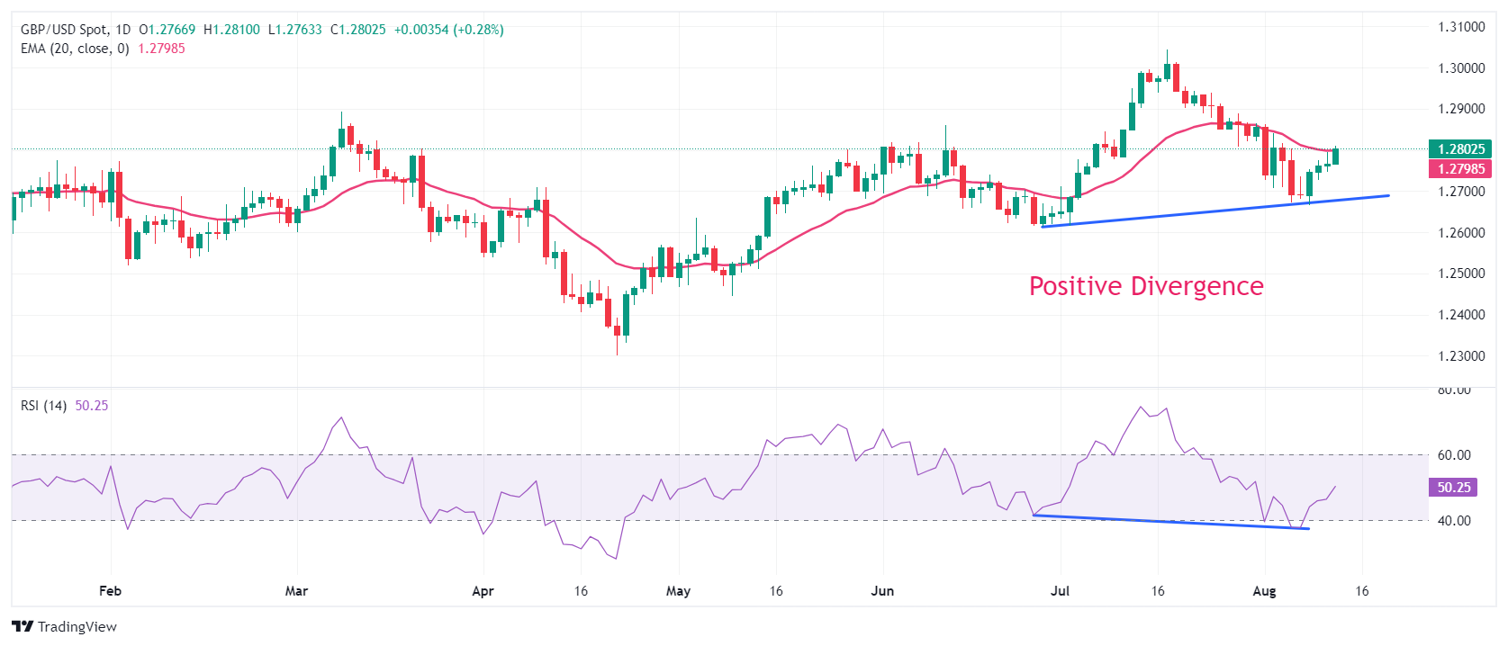This screenshot has height=646, width=1508.
Task: Click the green 1.28025 current price badge
Action: [x=1460, y=149]
